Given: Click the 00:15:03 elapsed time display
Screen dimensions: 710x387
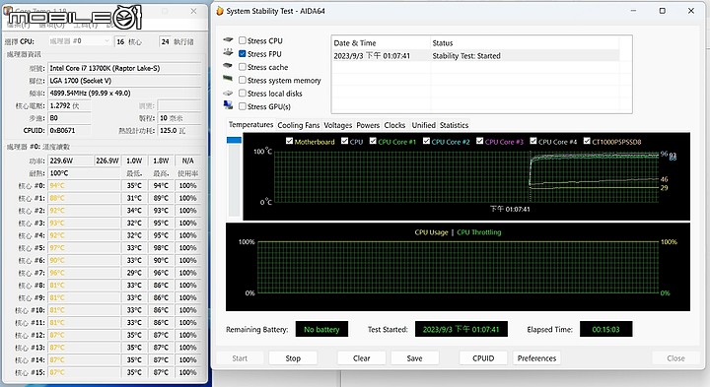Looking at the screenshot, I should pos(605,329).
